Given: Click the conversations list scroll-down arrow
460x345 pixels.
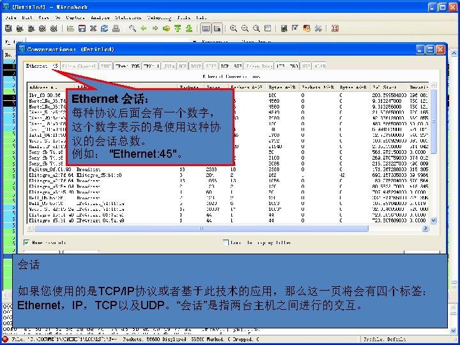Looking at the screenshot, I should coord(434,220).
